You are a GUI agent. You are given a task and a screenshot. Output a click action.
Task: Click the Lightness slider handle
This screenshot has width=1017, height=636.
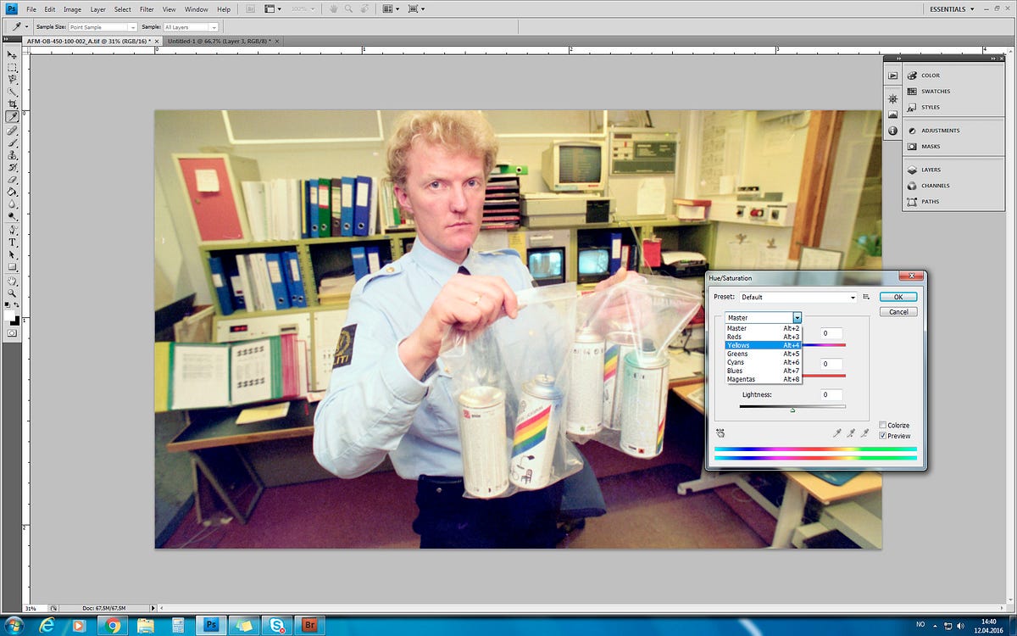[x=792, y=410]
